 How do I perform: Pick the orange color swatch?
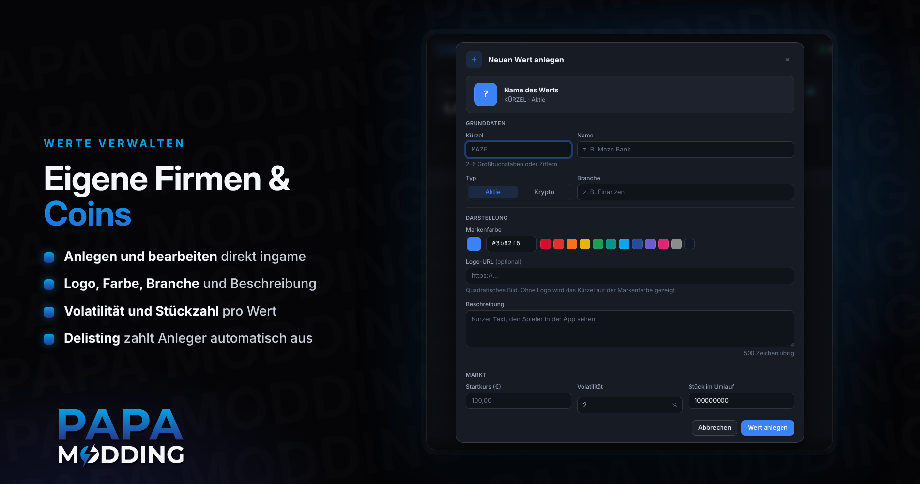[572, 244]
